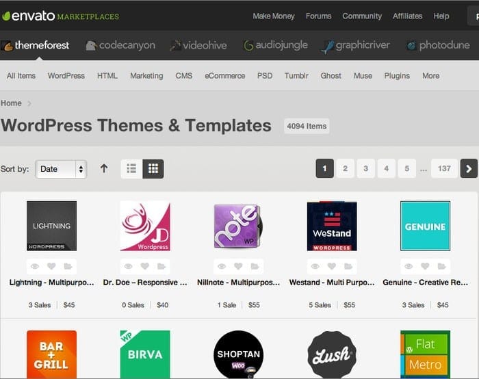Open the Make Money link
Image resolution: width=479 pixels, height=379 pixels.
coord(274,16)
